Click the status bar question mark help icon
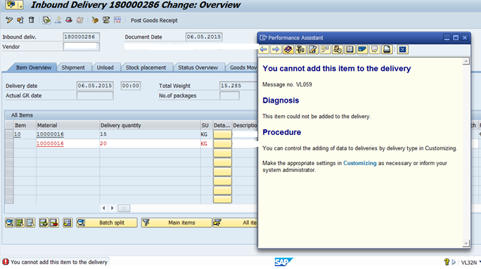Screen dimensions: 481x269 [x=447, y=262]
